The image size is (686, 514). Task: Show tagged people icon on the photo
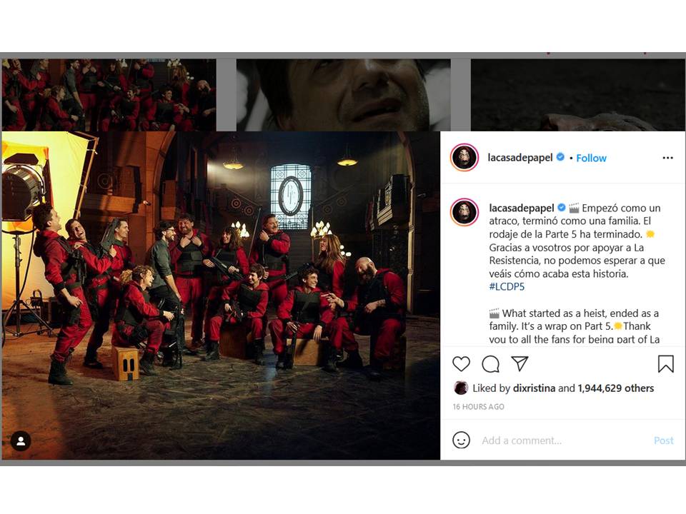[x=21, y=440]
